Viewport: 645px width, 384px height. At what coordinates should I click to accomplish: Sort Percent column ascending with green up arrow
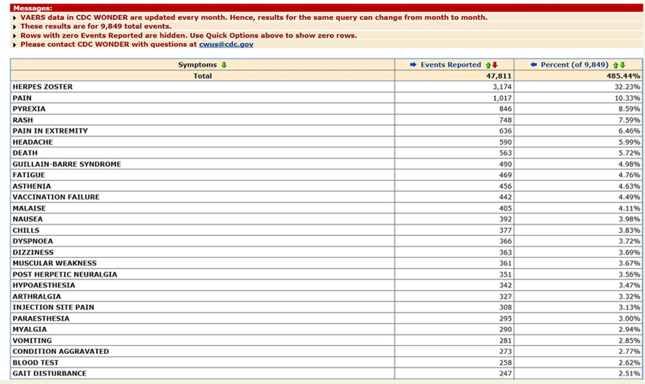click(616, 65)
